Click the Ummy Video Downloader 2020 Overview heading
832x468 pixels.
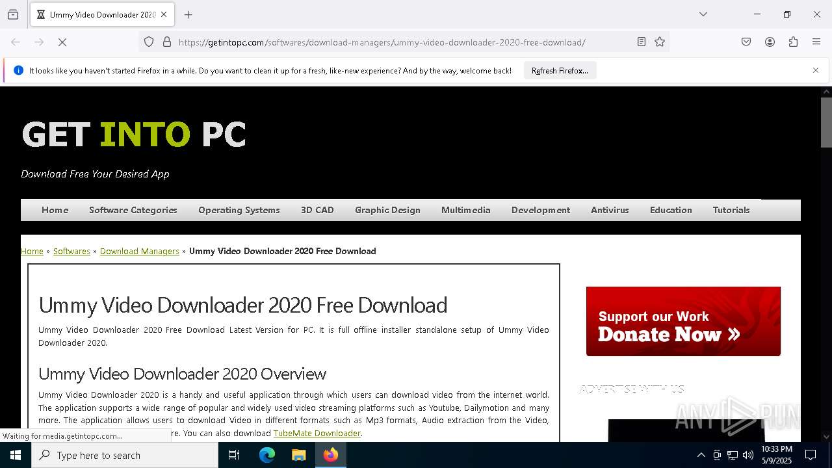182,374
